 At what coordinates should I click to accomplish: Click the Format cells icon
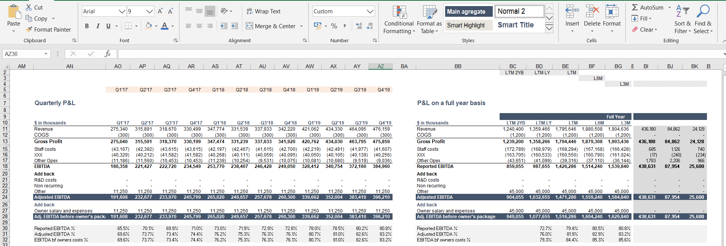(612, 12)
